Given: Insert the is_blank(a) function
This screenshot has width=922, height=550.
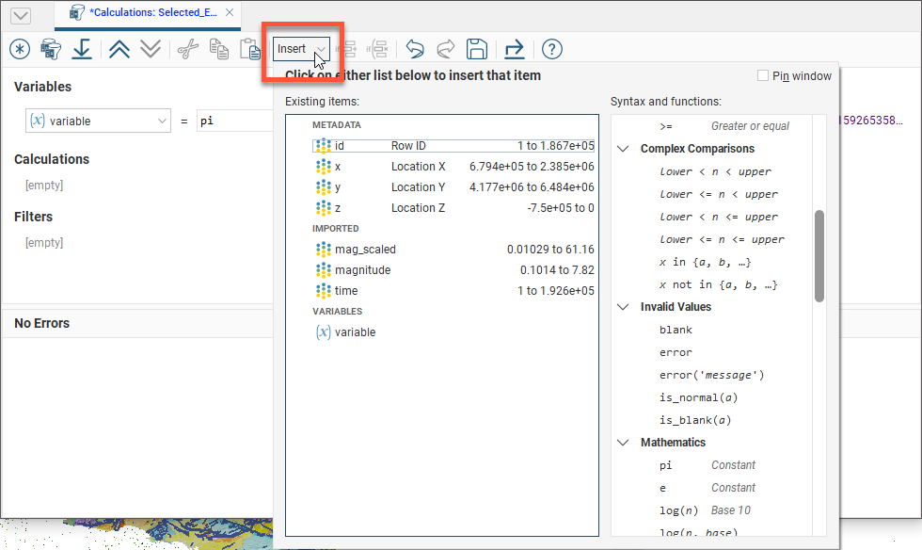Looking at the screenshot, I should [x=695, y=420].
